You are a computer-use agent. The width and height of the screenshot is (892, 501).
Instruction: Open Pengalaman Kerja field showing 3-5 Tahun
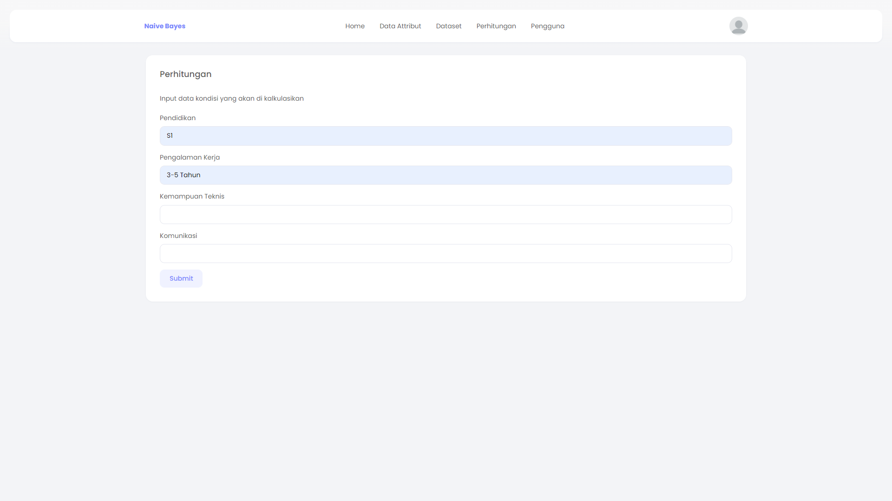[x=446, y=175]
